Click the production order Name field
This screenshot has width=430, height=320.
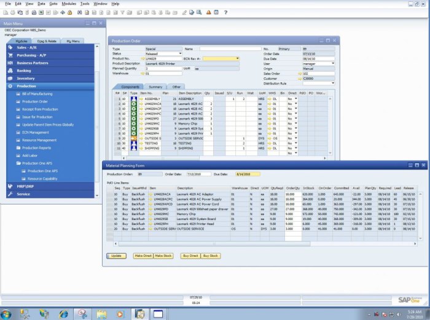click(230, 49)
